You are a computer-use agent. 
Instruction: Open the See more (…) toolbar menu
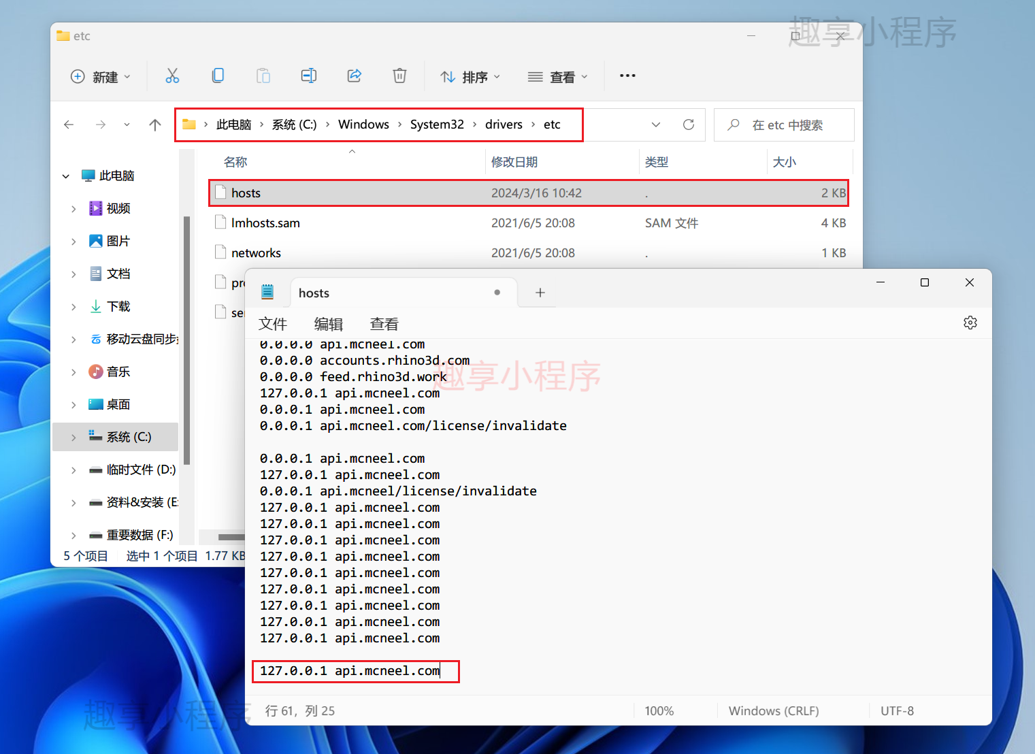tap(627, 76)
